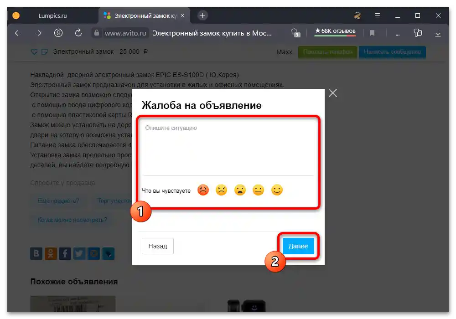This screenshot has width=456, height=319.
Task: Click the heart favorite icon near the listing title
Action: tap(34, 51)
